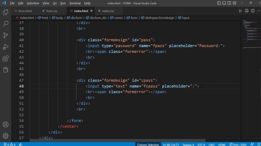This screenshot has height=146, width=261.
Task: Change line endings via CRLF
Action: (x=212, y=144)
